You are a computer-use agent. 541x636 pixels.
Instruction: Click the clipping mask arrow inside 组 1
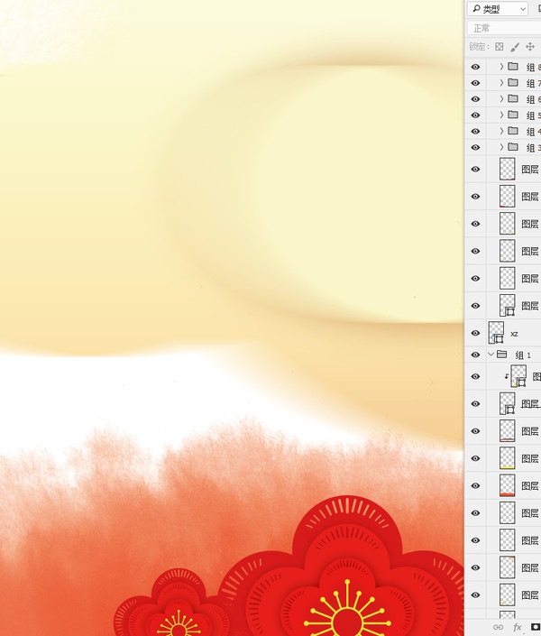(507, 376)
